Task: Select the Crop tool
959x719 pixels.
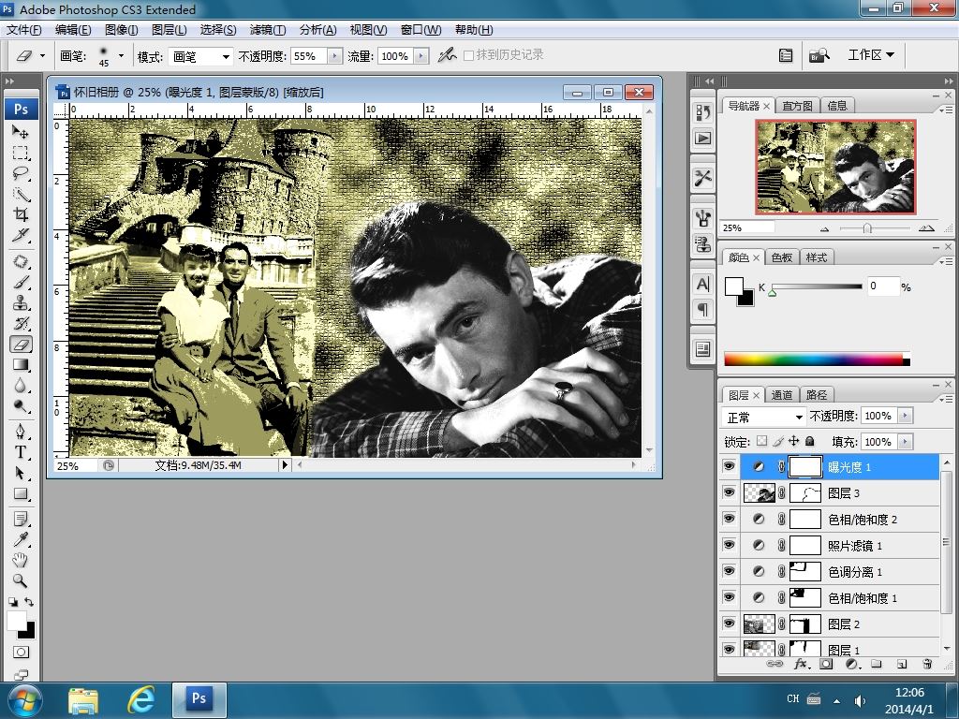Action: (x=21, y=214)
